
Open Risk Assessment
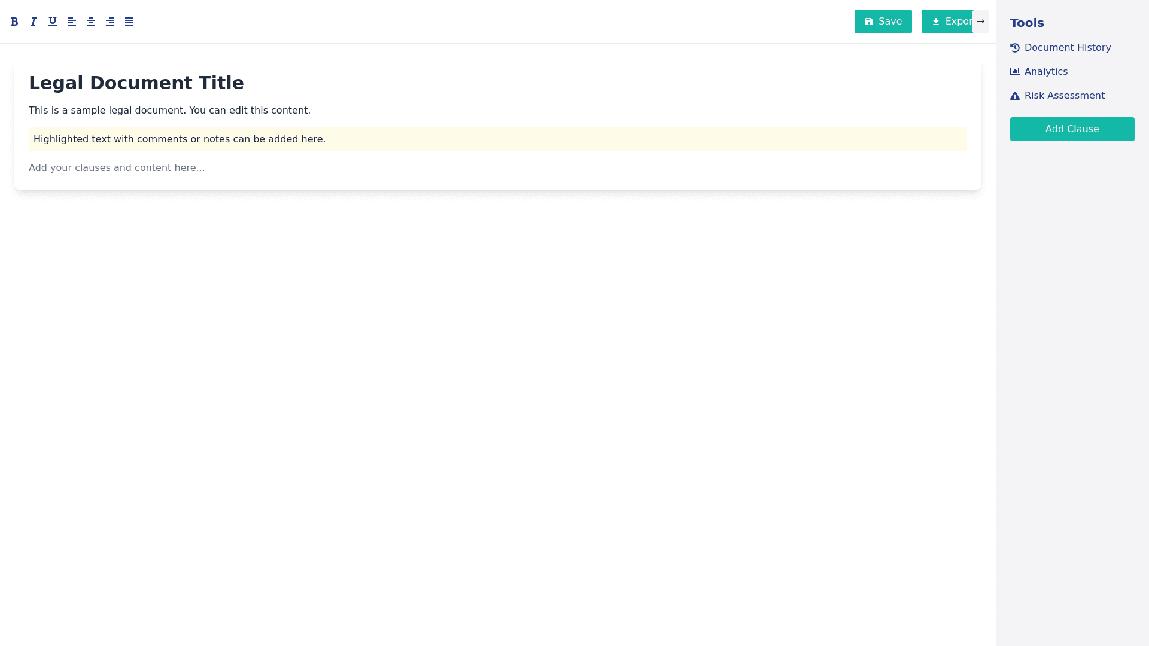[x=1064, y=96]
